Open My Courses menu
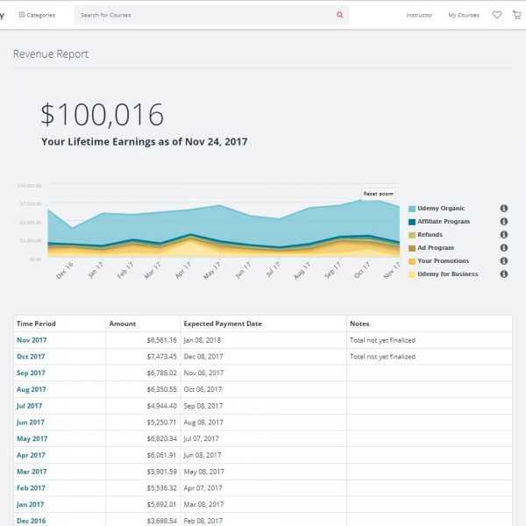Screen dimensions: 526x526 [463, 15]
